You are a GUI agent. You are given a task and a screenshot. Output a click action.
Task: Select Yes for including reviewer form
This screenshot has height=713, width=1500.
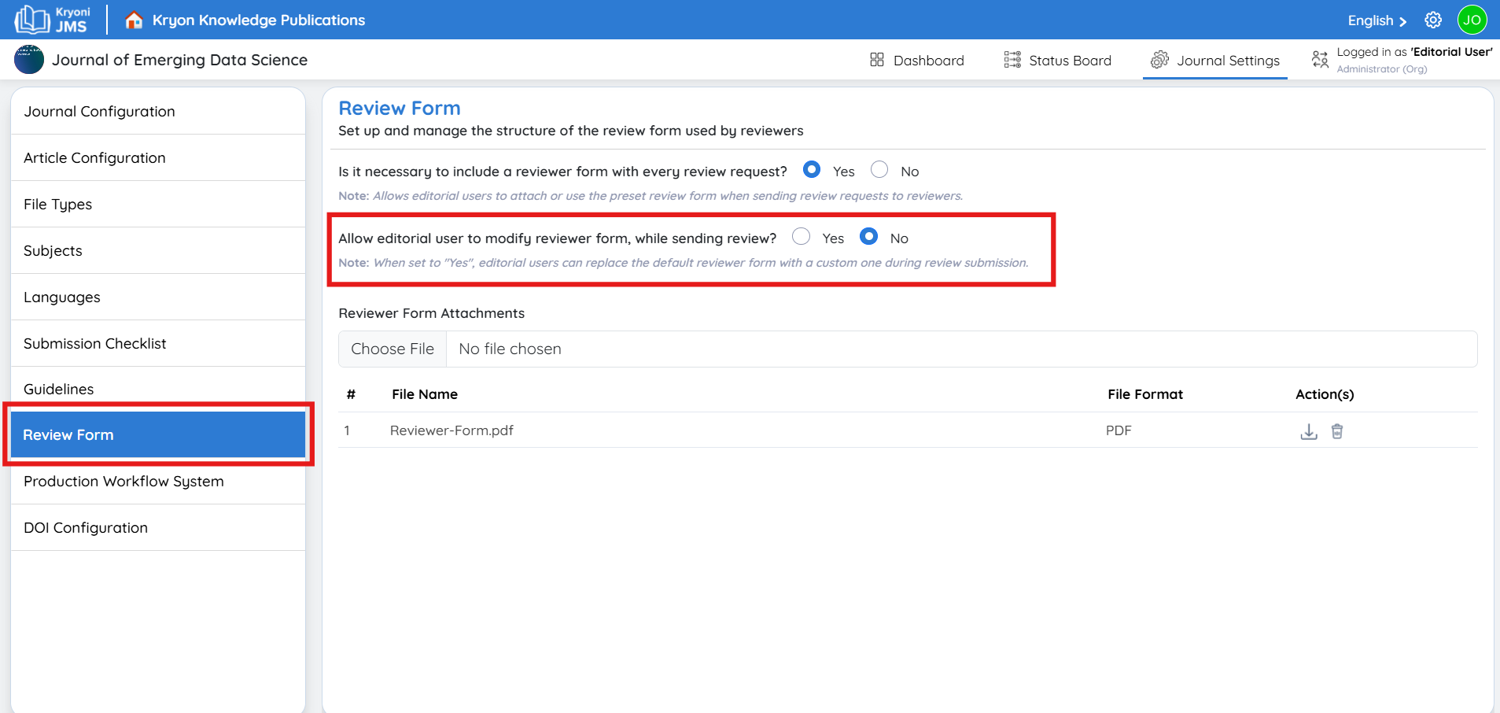[812, 170]
